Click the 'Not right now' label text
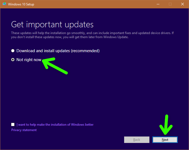The image size is (189, 150). click(x=29, y=60)
